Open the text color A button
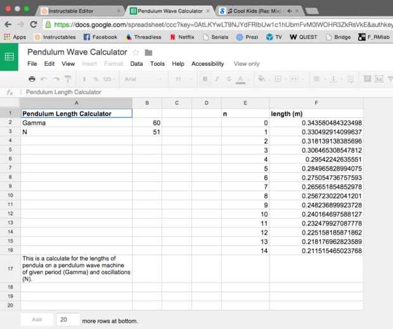This screenshot has width=393, height=329. [x=240, y=79]
